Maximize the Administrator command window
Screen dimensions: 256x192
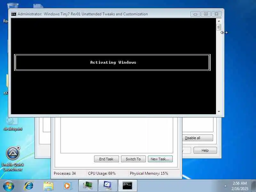206,14
